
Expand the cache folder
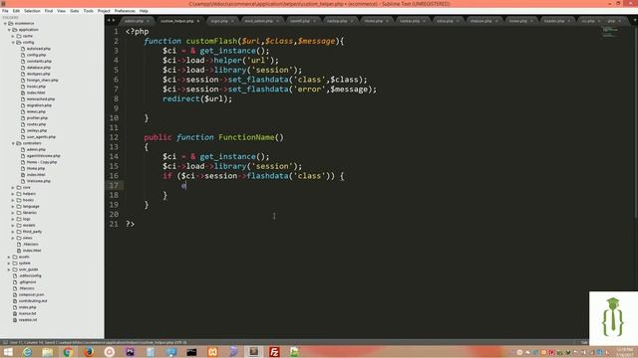[x=13, y=36]
